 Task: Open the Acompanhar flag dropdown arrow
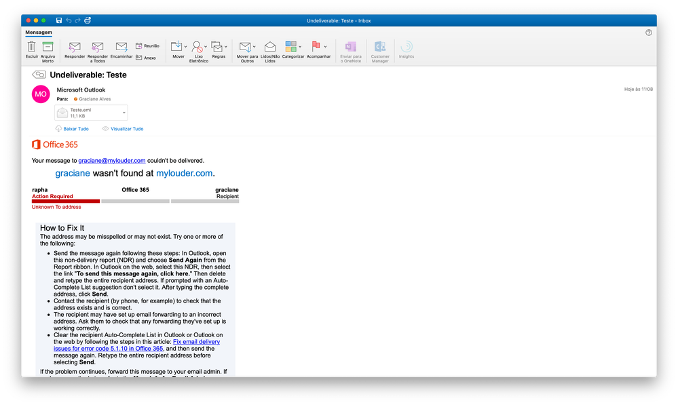point(325,46)
